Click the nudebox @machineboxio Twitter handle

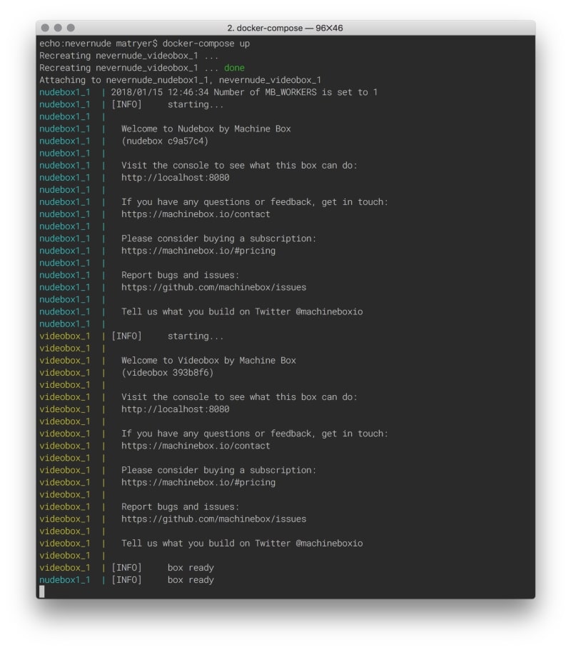tap(329, 311)
